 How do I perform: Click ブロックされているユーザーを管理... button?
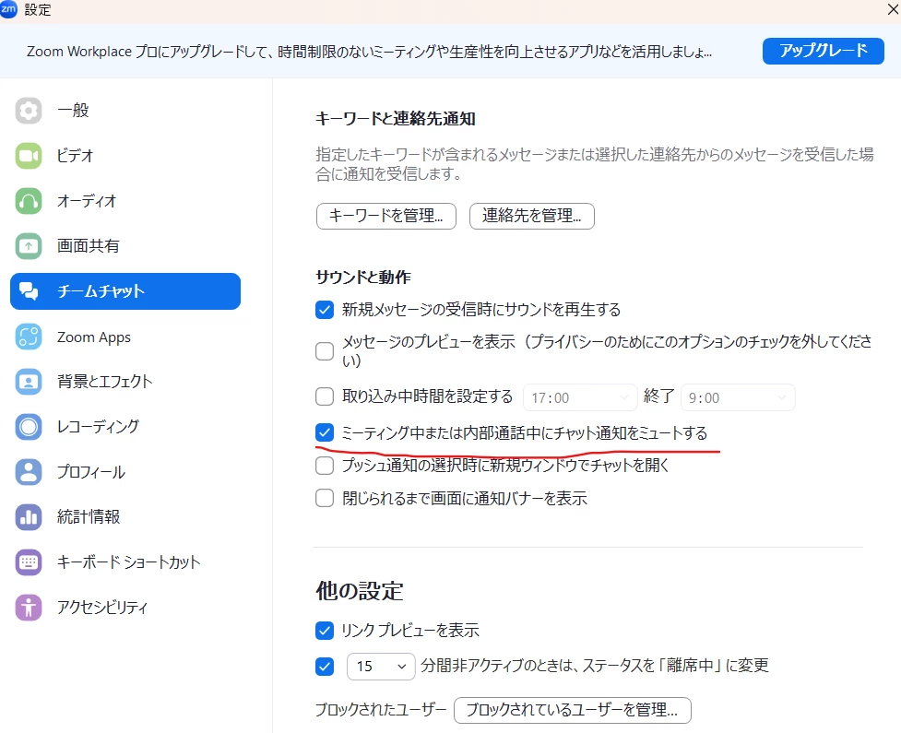[x=573, y=710]
